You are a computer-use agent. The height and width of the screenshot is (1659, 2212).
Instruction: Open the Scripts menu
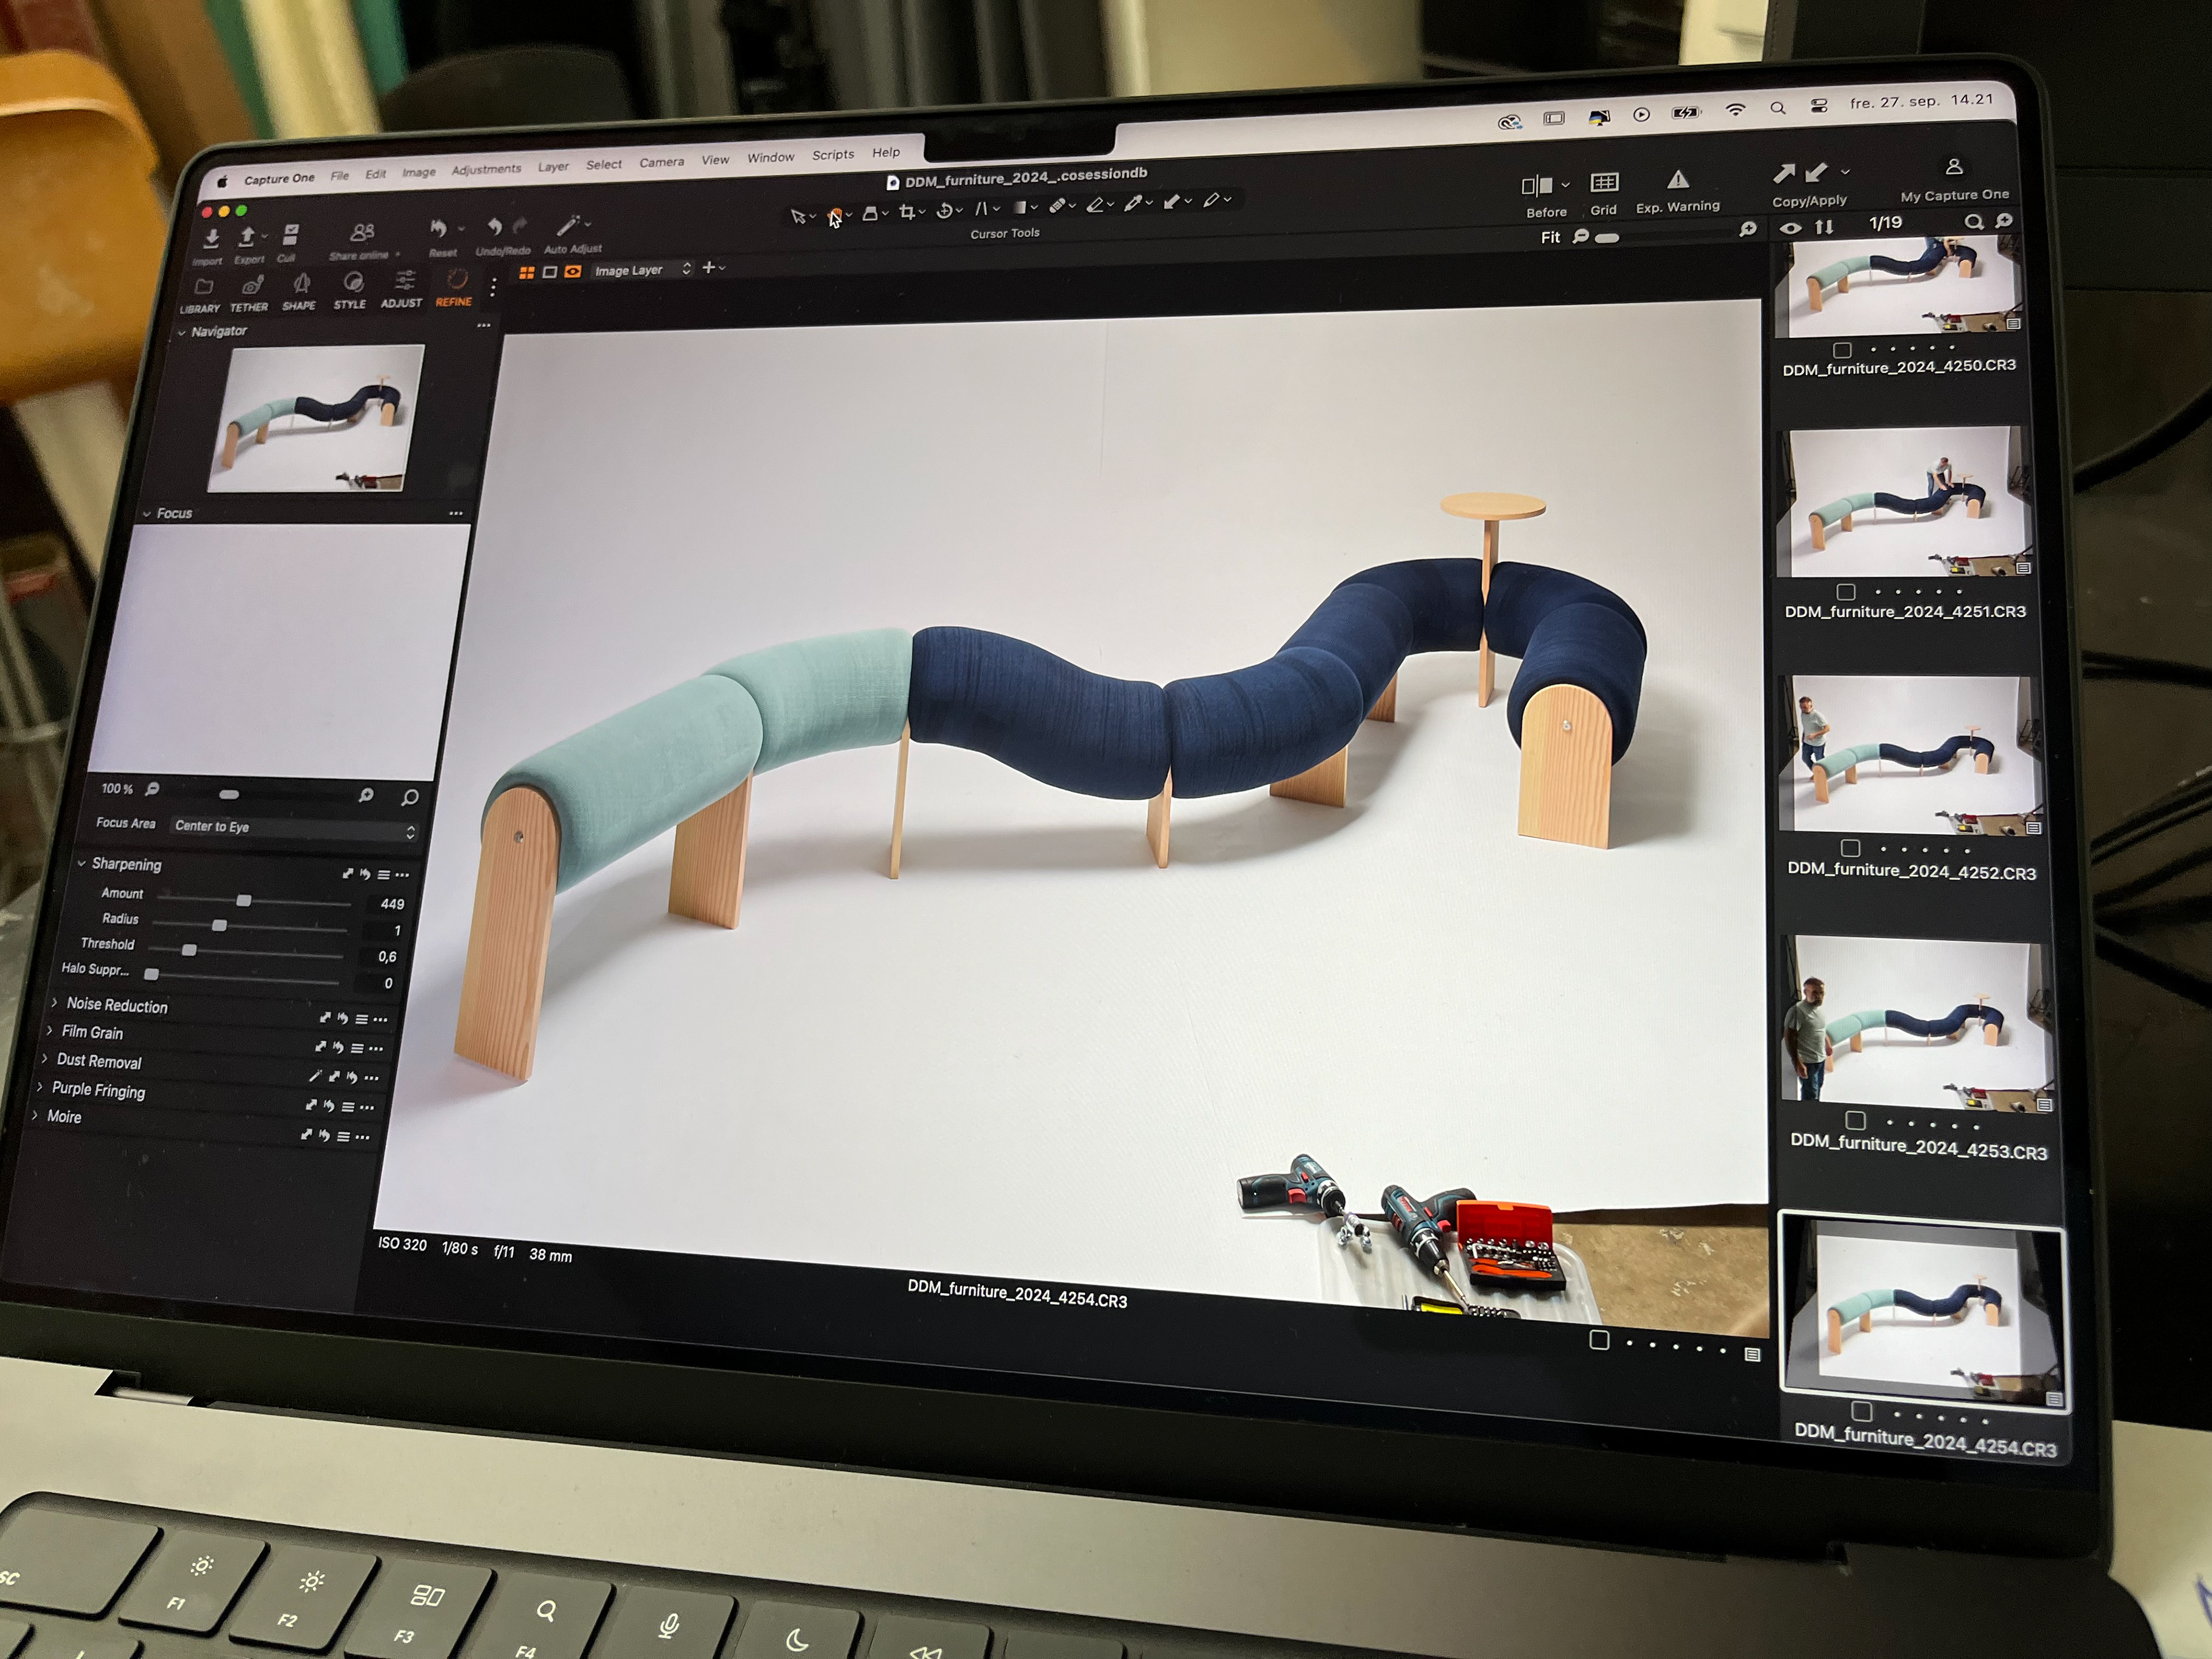pyautogui.click(x=833, y=155)
